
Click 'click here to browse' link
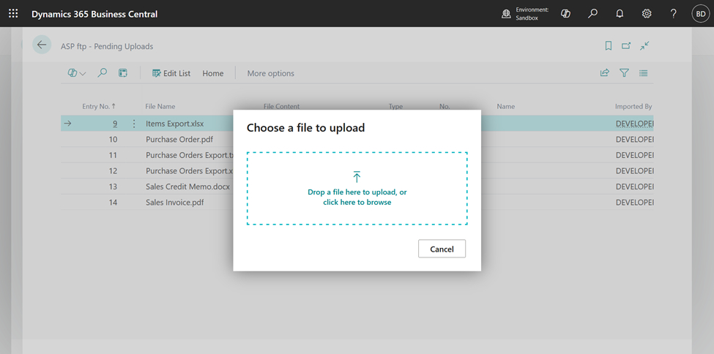(357, 202)
